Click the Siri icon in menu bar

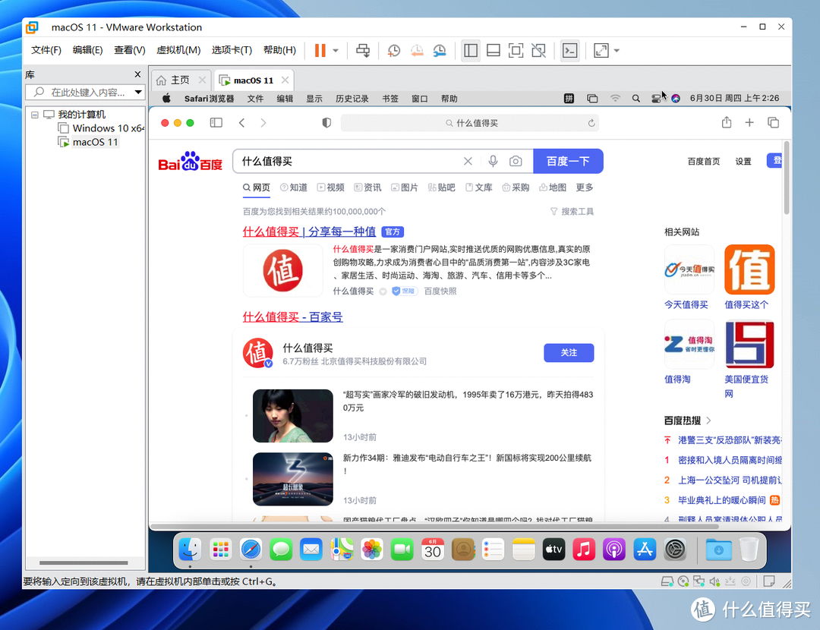click(676, 98)
